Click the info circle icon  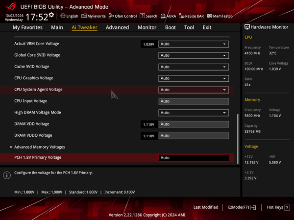[x=7, y=175]
